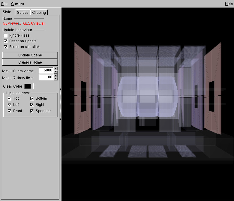Switch to the Style tab
This screenshot has width=234, height=201.
point(7,12)
